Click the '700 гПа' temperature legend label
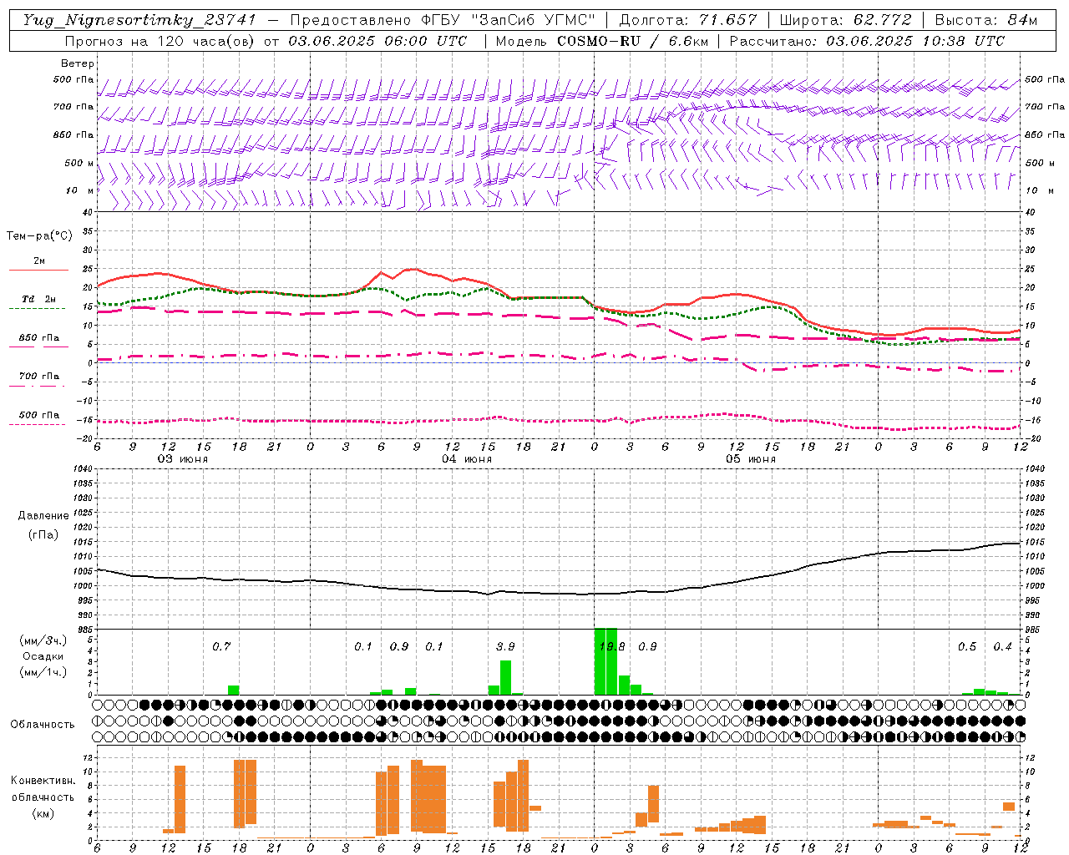 pos(39,376)
